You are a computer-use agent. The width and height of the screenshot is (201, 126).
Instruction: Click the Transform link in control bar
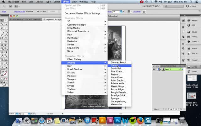137,12
